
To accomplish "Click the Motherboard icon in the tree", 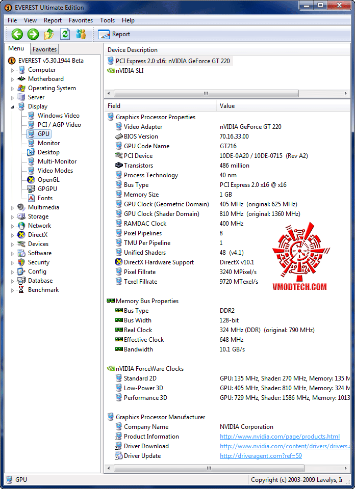I will pos(21,79).
